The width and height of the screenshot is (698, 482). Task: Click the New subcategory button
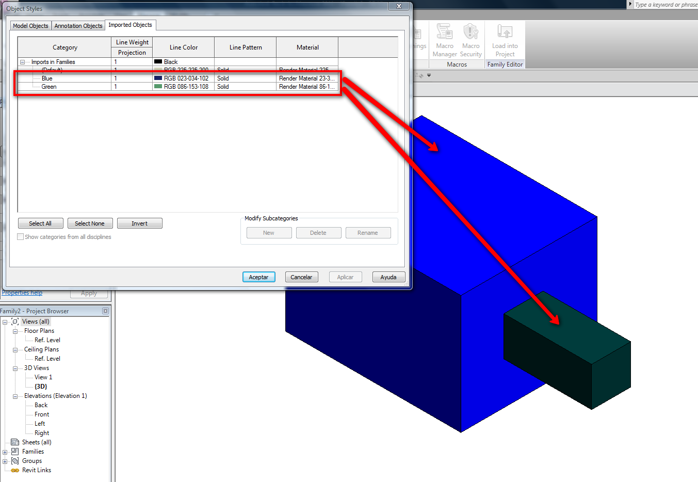pos(269,233)
